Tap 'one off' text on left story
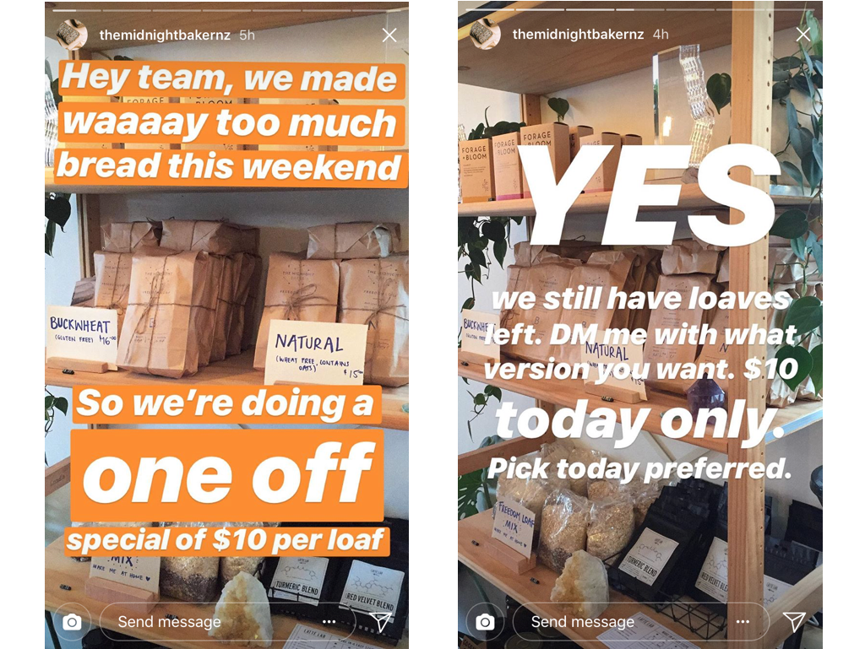This screenshot has width=865, height=649. point(227,473)
